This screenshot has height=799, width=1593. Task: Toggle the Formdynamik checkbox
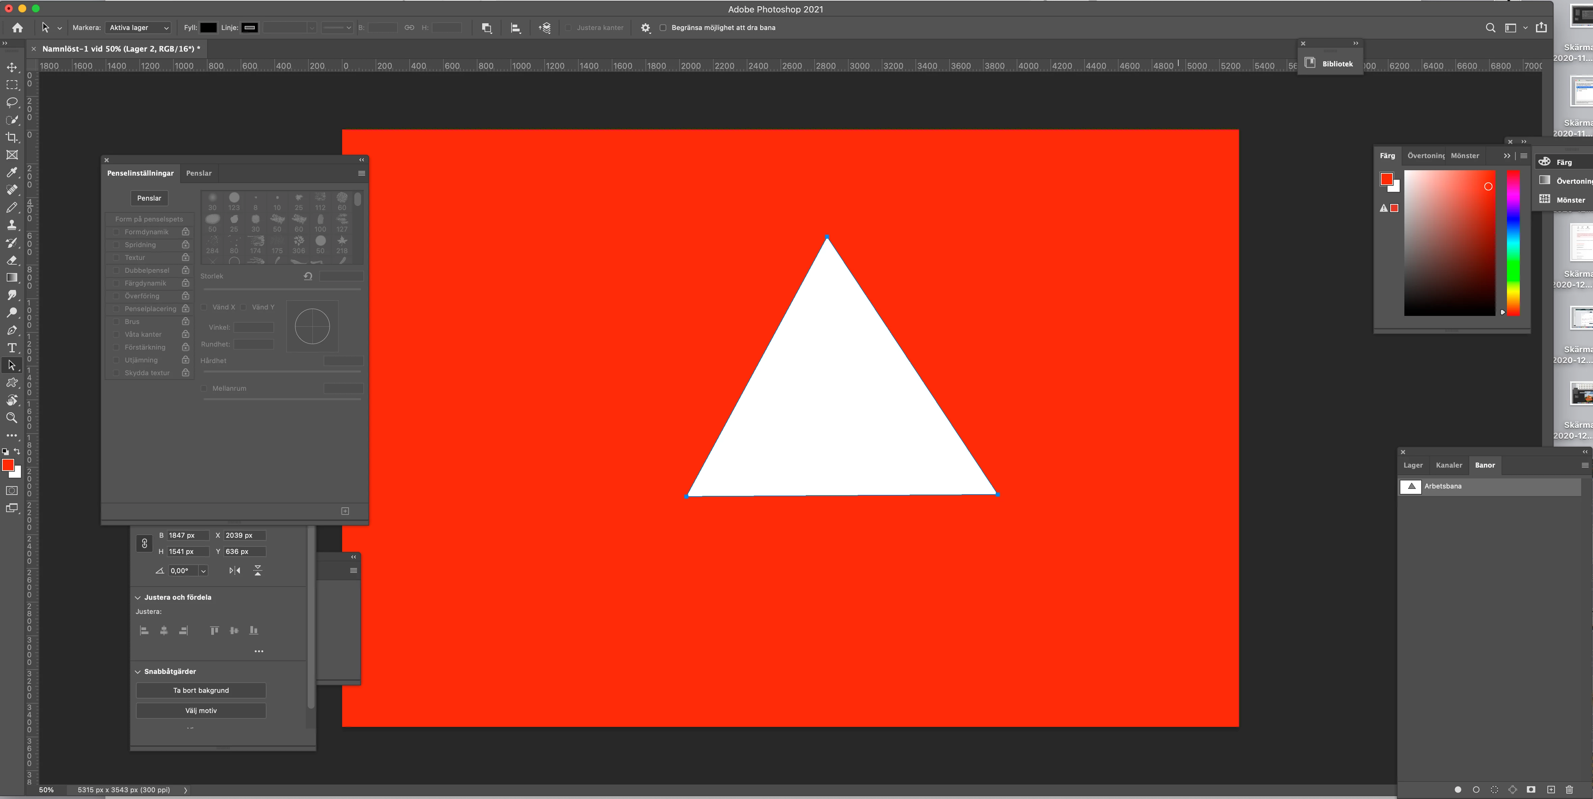tap(116, 232)
